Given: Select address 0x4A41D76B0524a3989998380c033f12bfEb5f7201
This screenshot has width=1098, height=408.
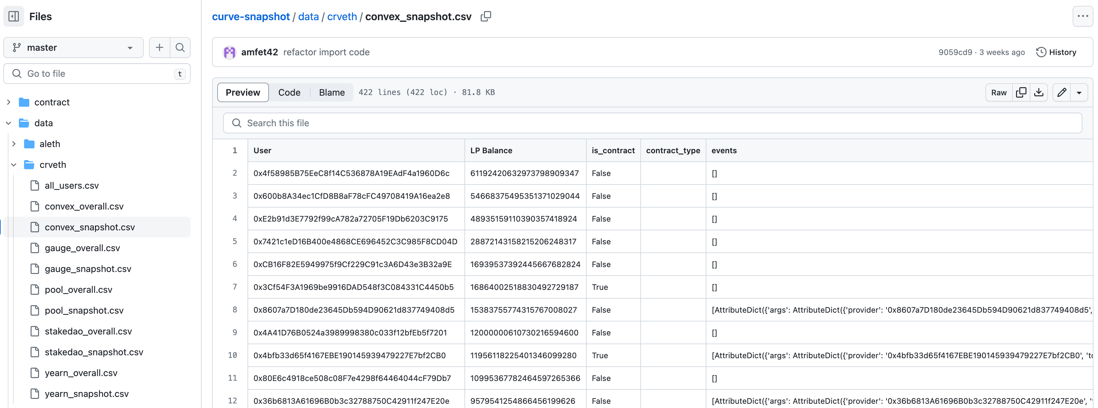Looking at the screenshot, I should point(350,333).
